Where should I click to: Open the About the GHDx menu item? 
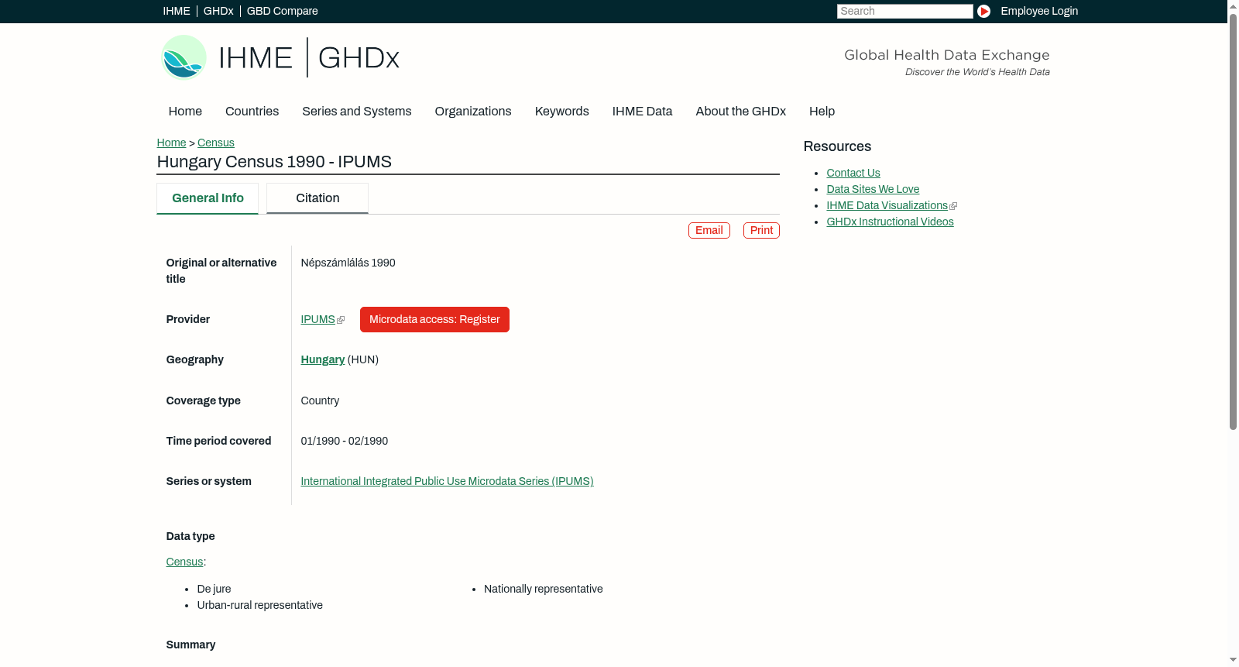(x=740, y=112)
